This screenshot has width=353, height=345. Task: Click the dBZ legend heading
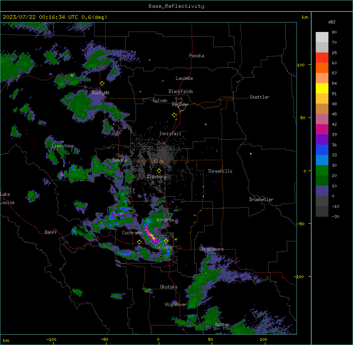pos(332,22)
